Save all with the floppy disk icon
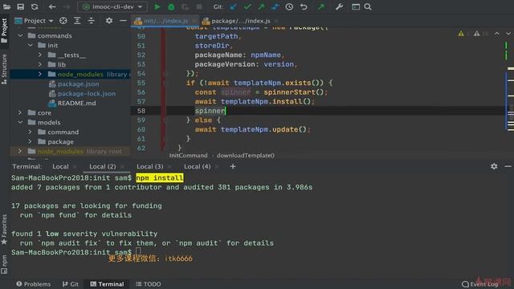 pos(20,6)
